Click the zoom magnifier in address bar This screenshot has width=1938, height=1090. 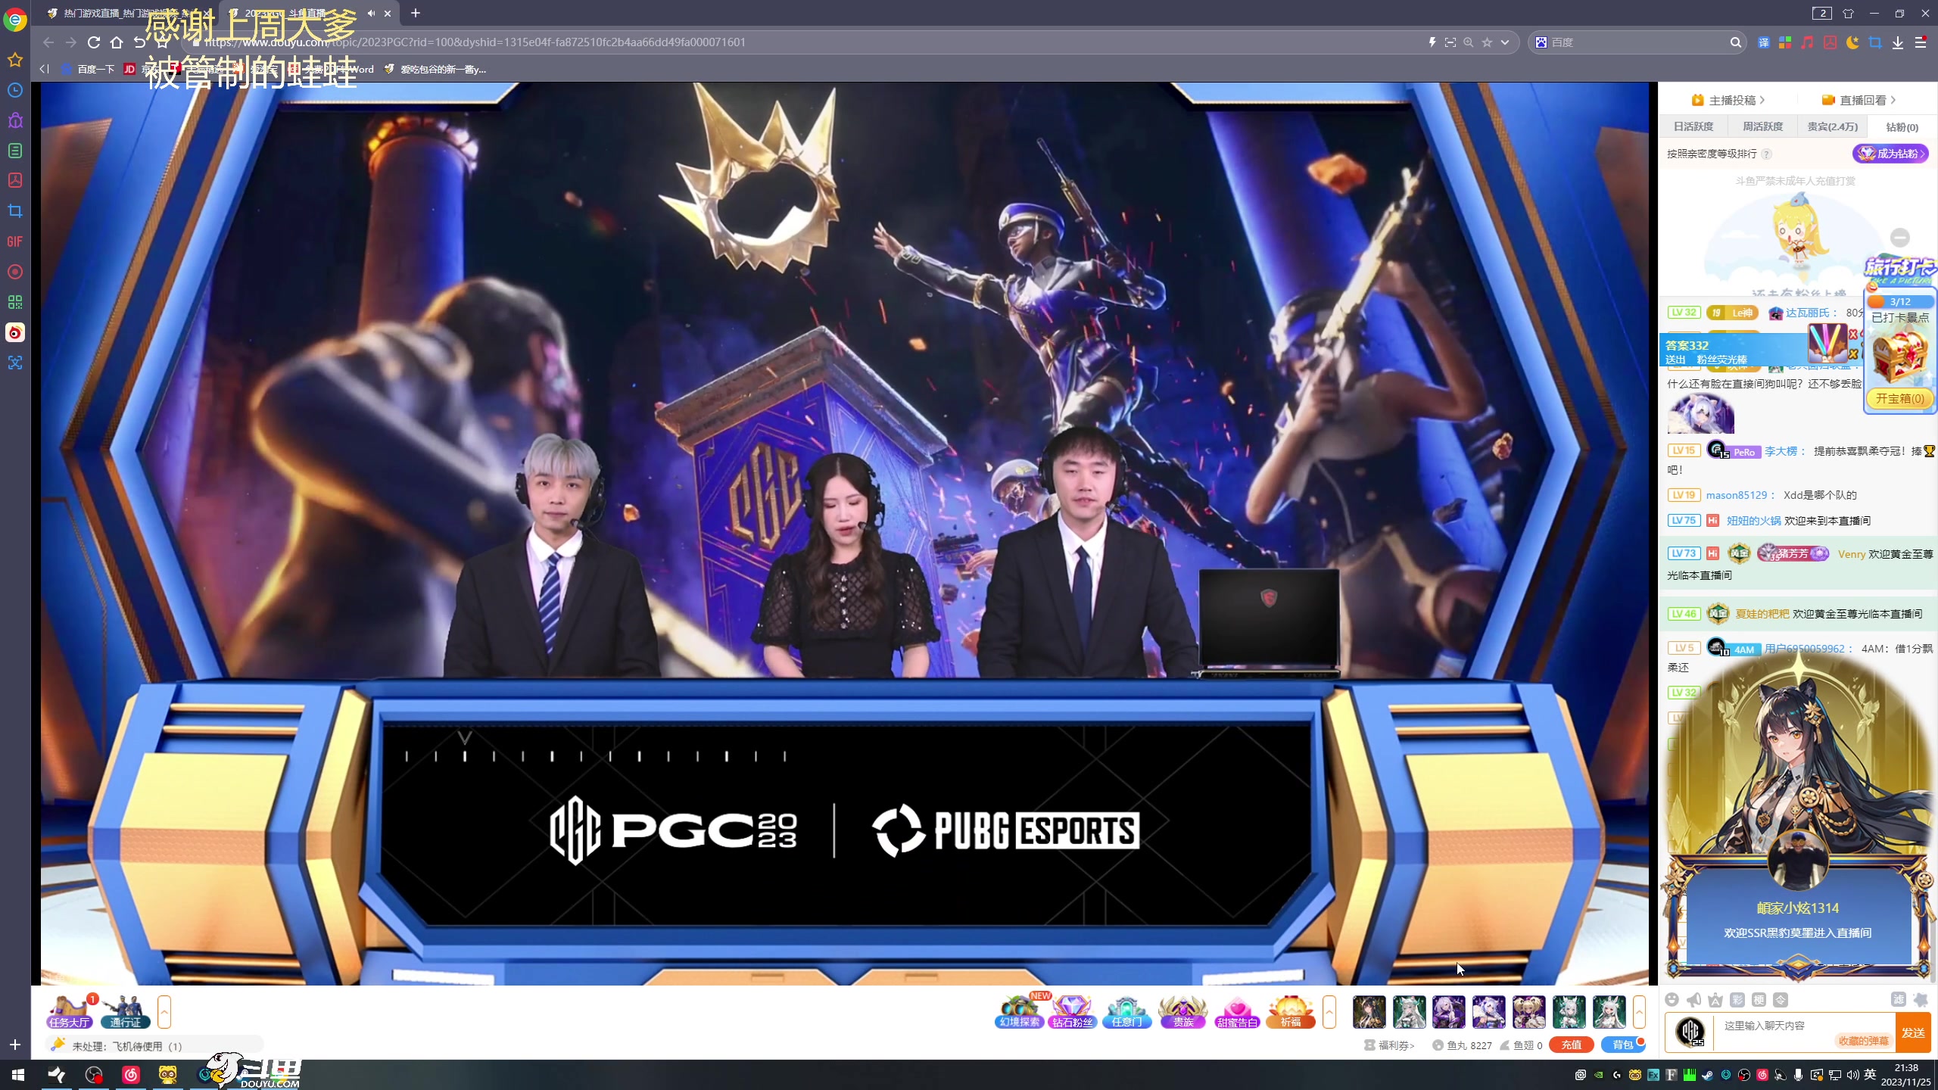[x=1469, y=42]
